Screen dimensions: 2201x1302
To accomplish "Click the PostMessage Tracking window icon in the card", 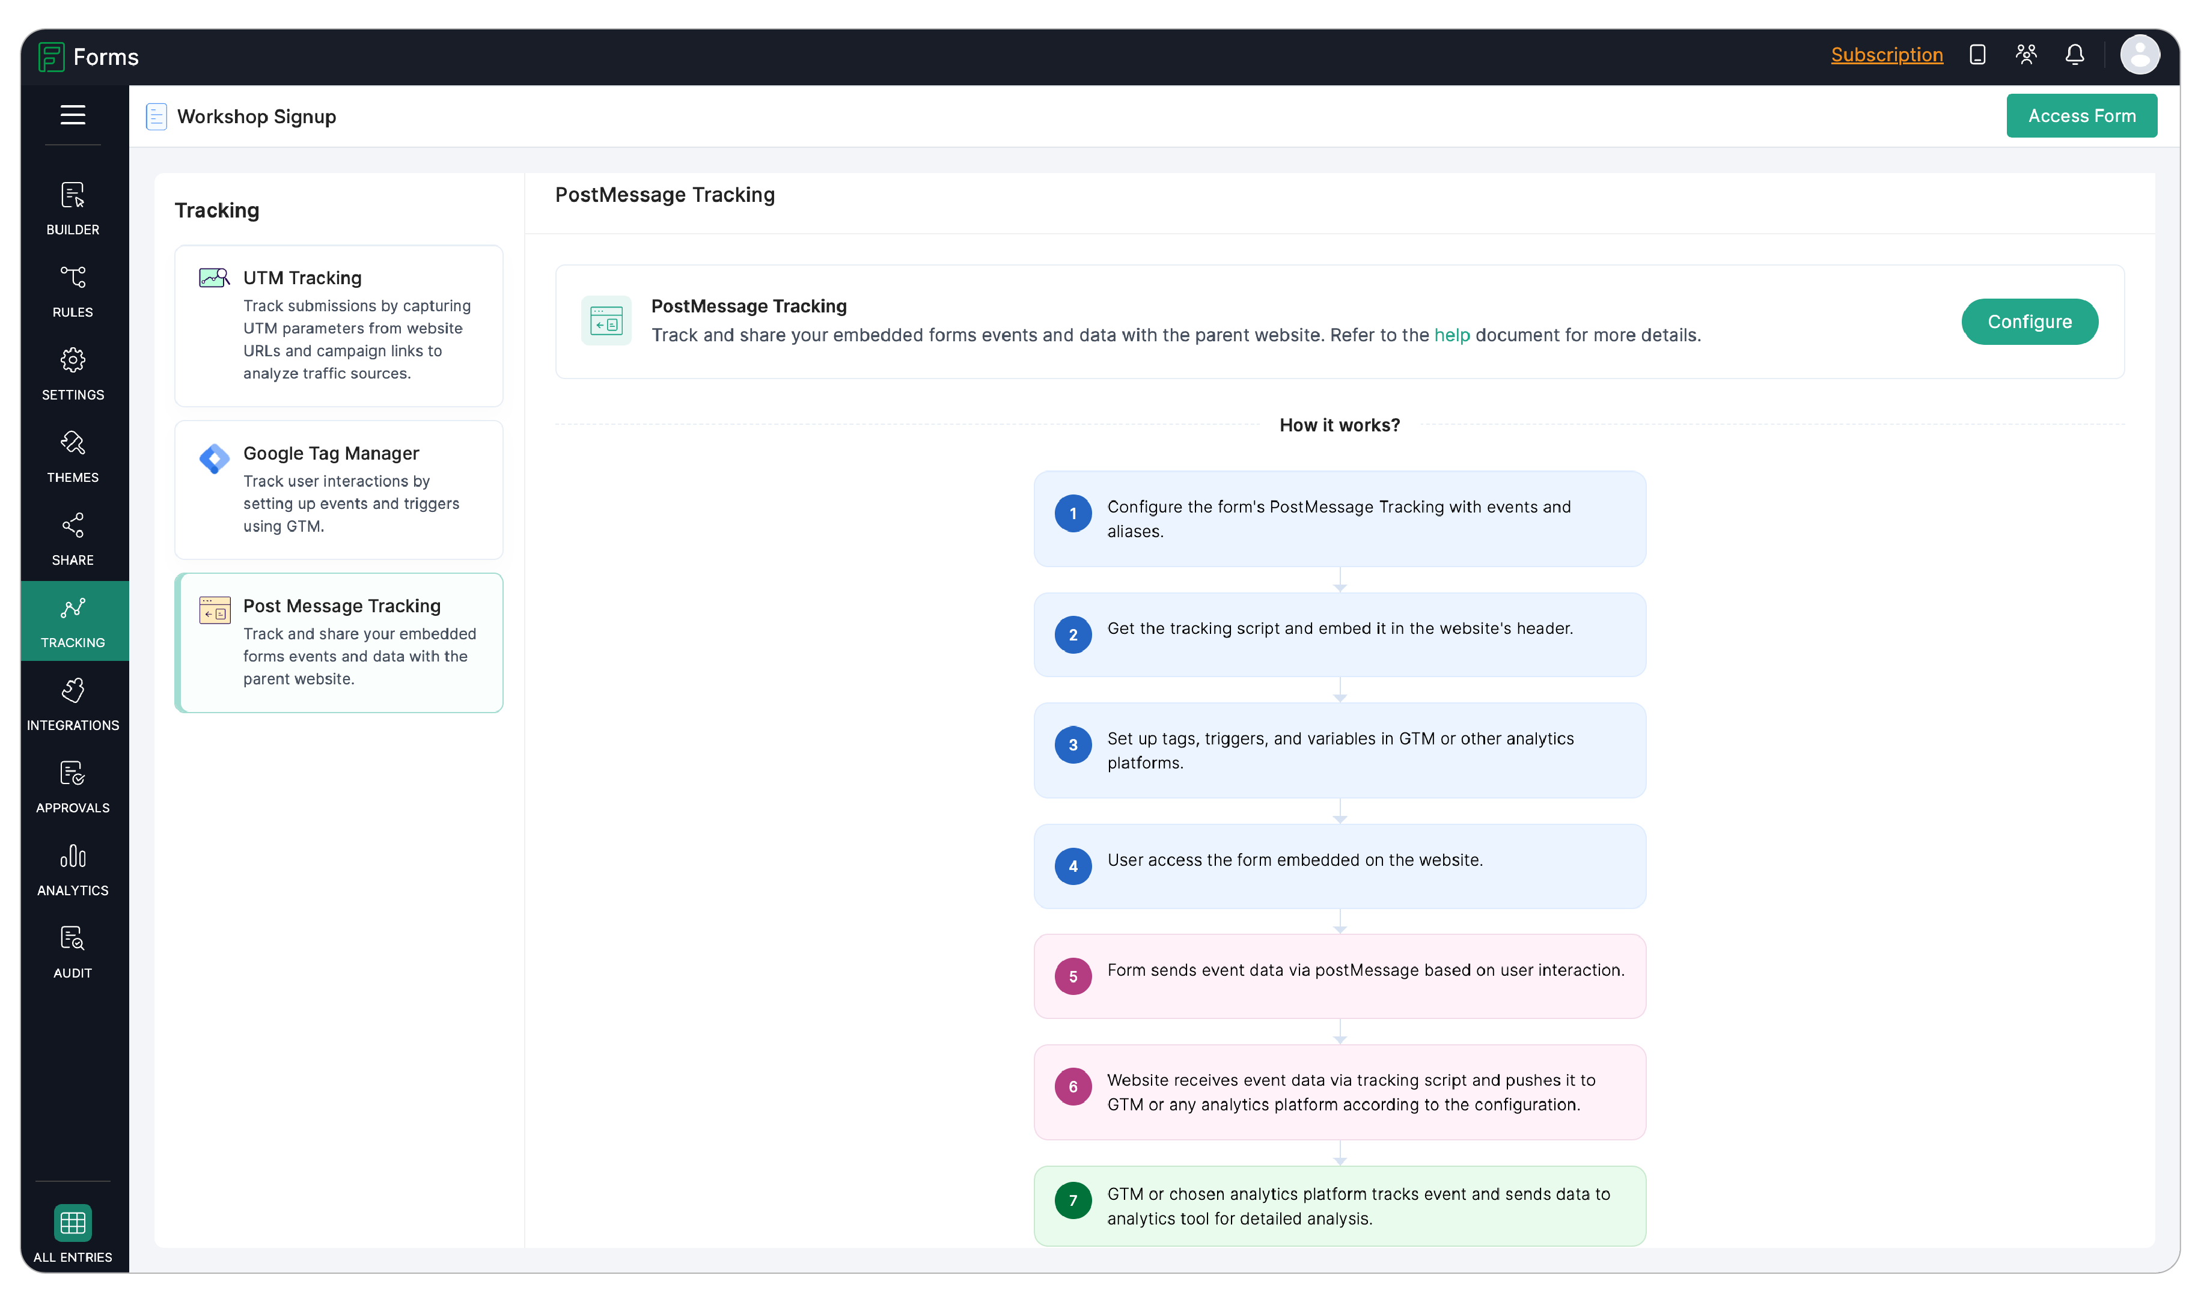I will pos(606,321).
